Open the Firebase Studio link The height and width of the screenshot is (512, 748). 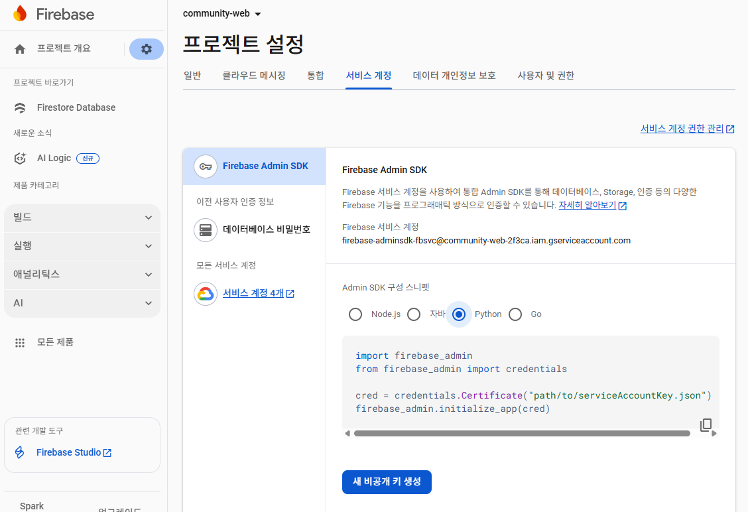[69, 452]
